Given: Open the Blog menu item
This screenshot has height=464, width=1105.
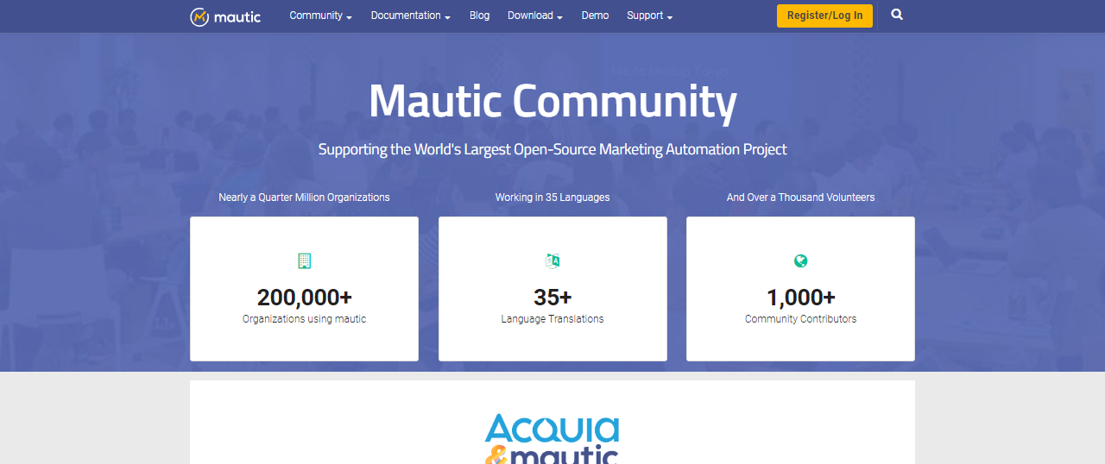Looking at the screenshot, I should (x=479, y=16).
